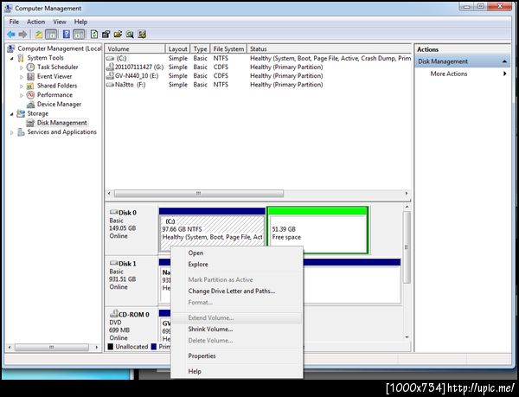Click the CD-ROM 0 disc icon
The image size is (519, 397).
click(114, 314)
